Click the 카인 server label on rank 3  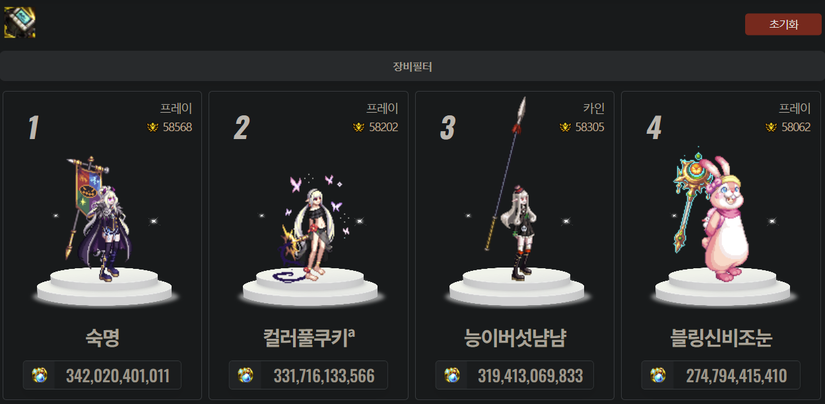(x=593, y=109)
